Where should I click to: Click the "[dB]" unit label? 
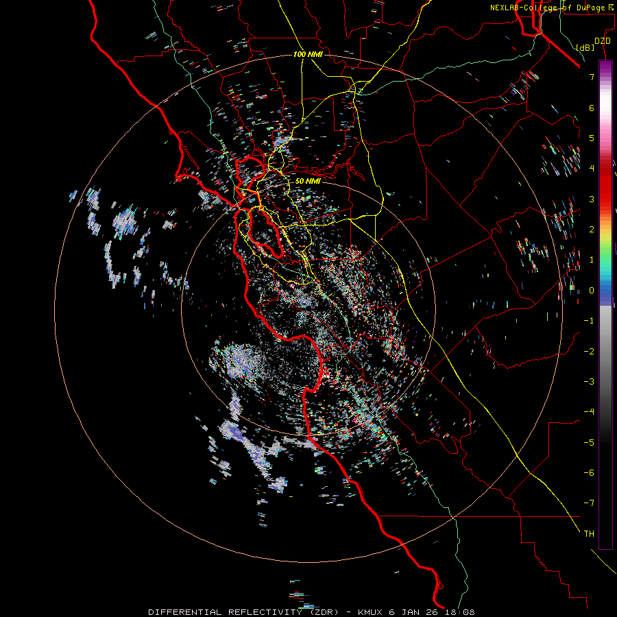585,47
